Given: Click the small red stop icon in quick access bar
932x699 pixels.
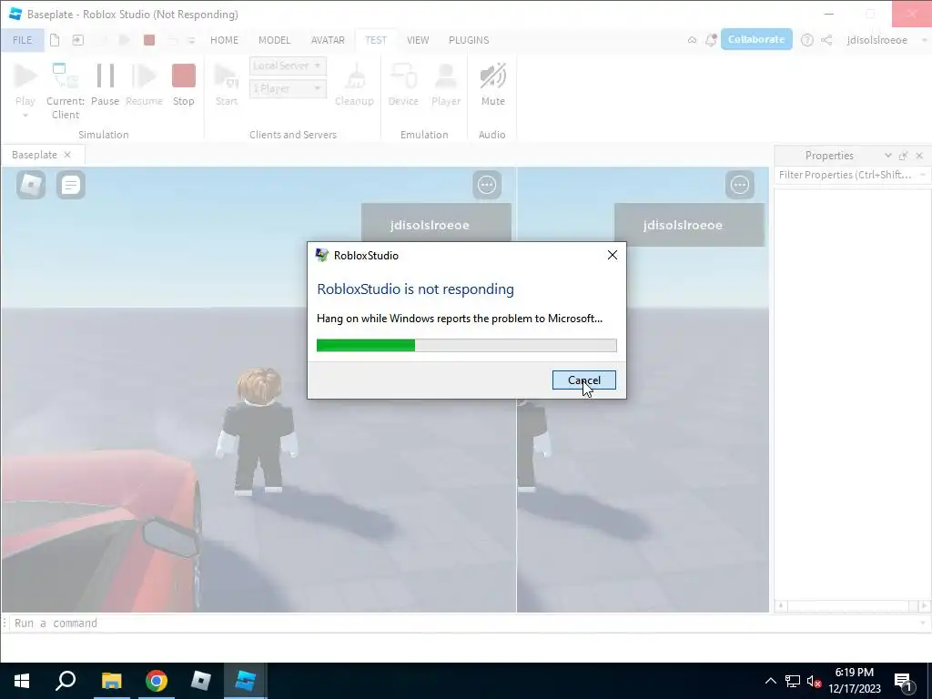Looking at the screenshot, I should coord(149,40).
